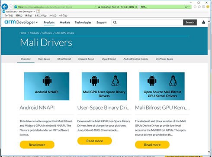Image resolution: width=212 pixels, height=157 pixels.
Task: Click Open Source Mali Bifrost Kernel Drivers image
Action: 162,86
